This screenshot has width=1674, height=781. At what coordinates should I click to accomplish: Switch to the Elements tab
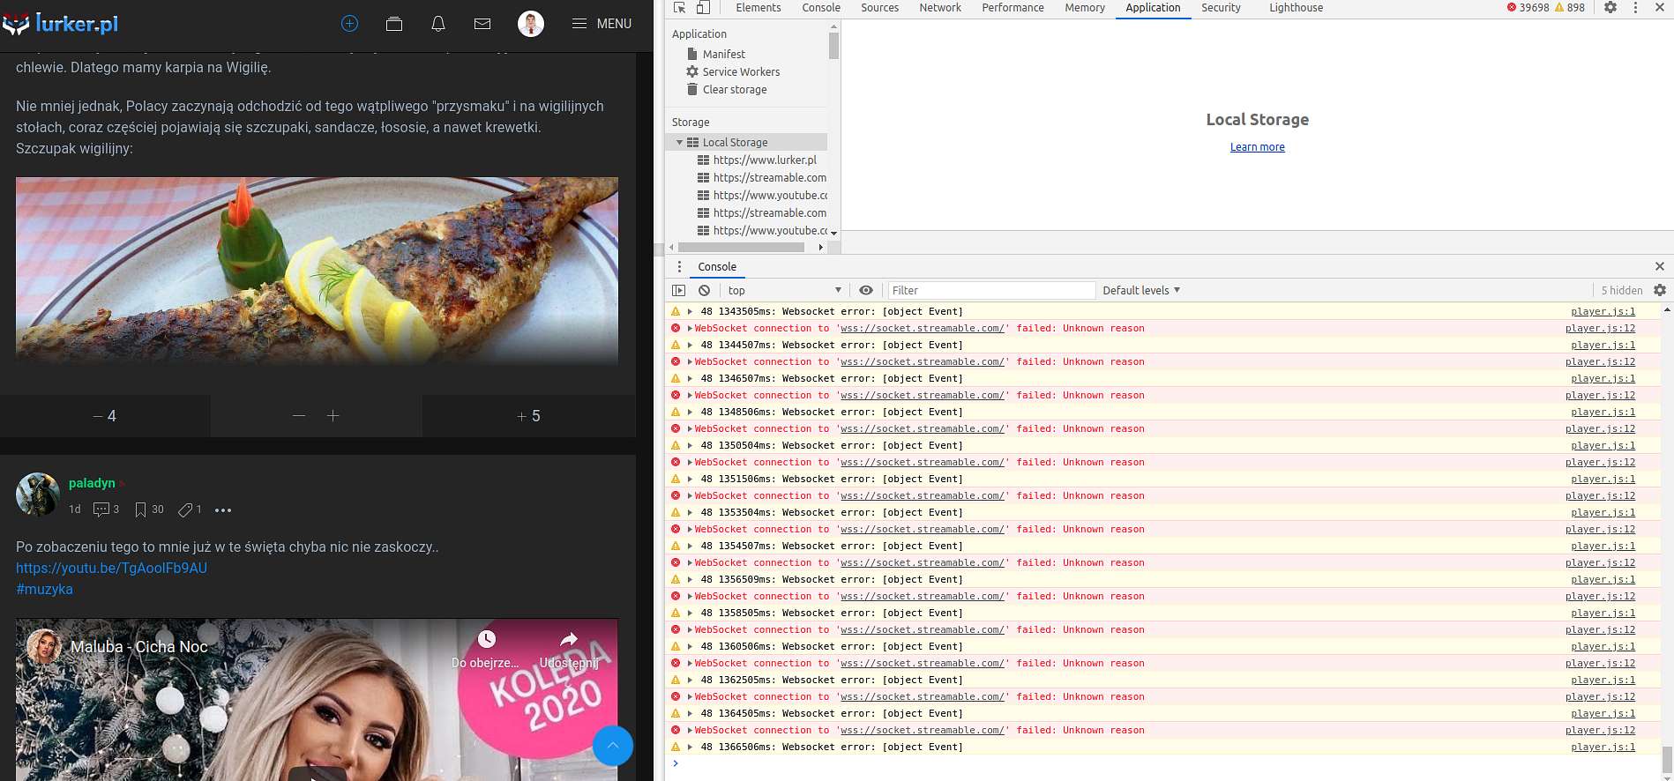click(759, 8)
